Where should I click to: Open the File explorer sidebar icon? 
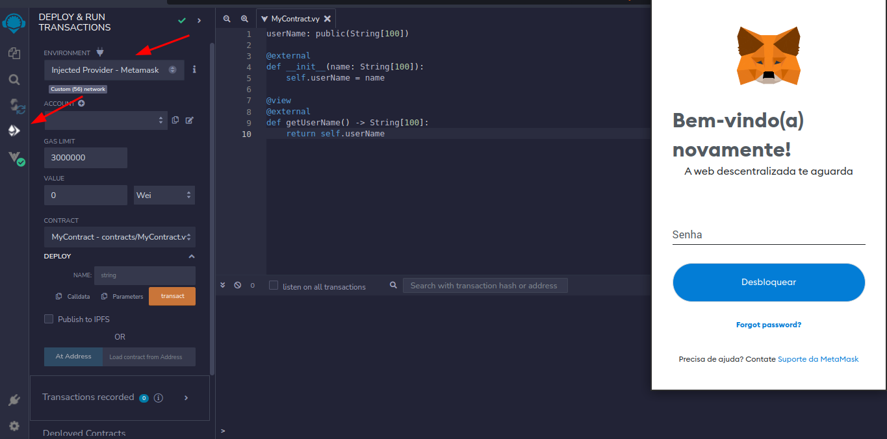(14, 54)
